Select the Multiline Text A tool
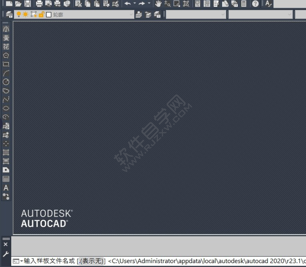This screenshot has width=306, height=267. coord(6,188)
